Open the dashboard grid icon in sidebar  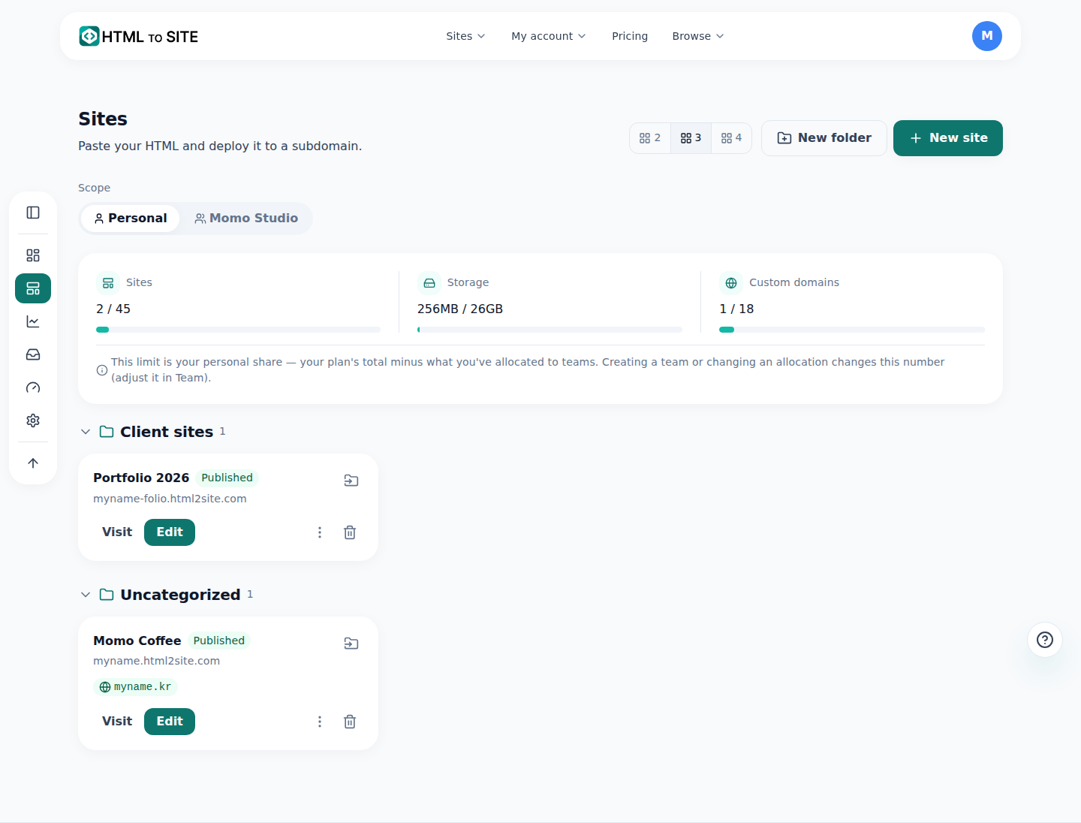pyautogui.click(x=33, y=255)
